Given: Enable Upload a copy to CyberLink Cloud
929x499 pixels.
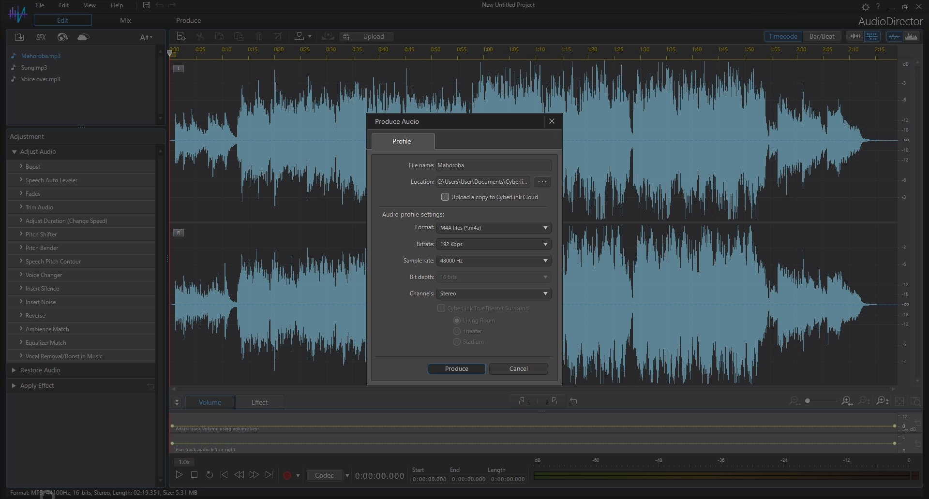Looking at the screenshot, I should 445,197.
